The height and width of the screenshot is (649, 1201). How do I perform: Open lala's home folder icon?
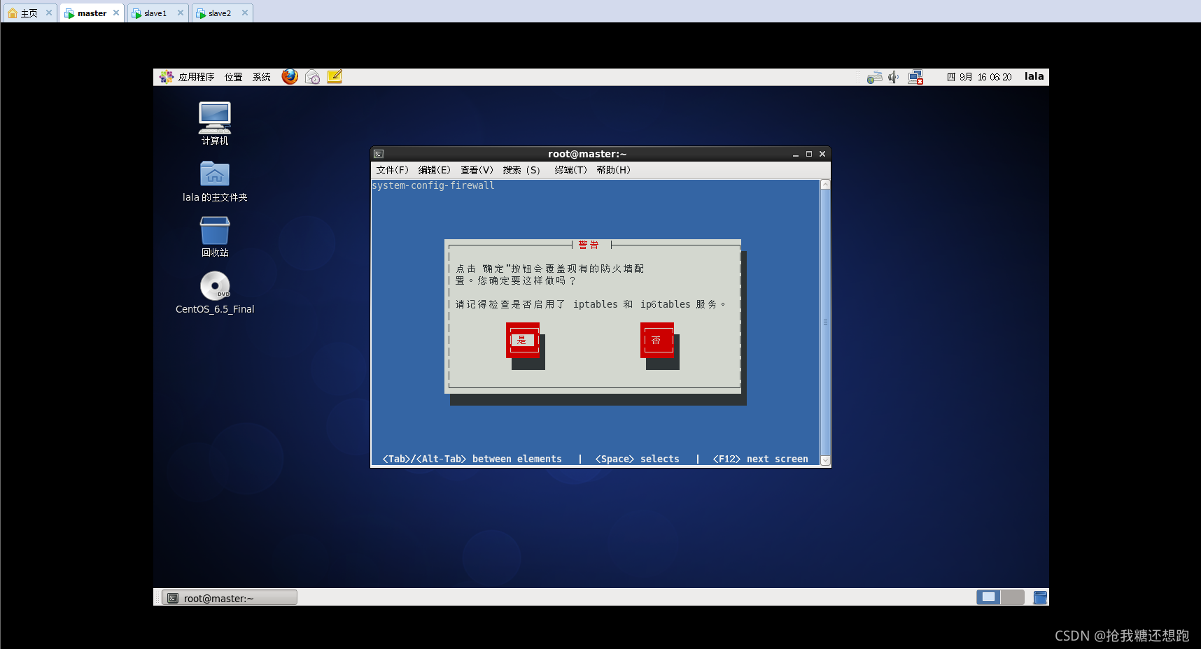215,181
